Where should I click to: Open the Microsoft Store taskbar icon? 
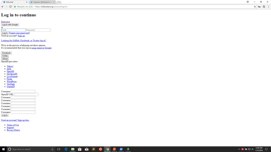click(80, 149)
